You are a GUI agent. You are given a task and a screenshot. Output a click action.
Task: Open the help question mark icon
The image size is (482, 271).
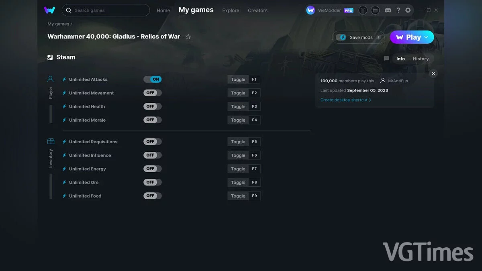tap(398, 10)
